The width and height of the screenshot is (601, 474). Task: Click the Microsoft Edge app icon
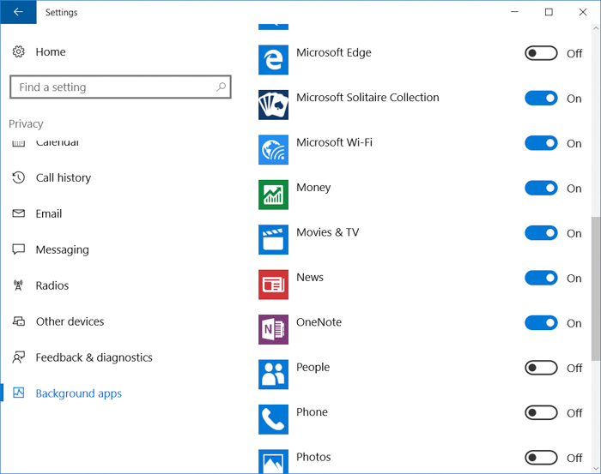(273, 59)
